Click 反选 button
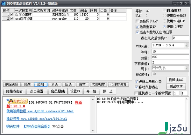This screenshot has height=135, width=191. pos(68,84)
